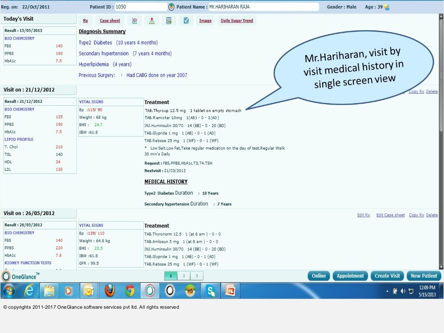Launch Firefox from the taskbar
Screen dimensions: 444x333
(x=110, y=291)
